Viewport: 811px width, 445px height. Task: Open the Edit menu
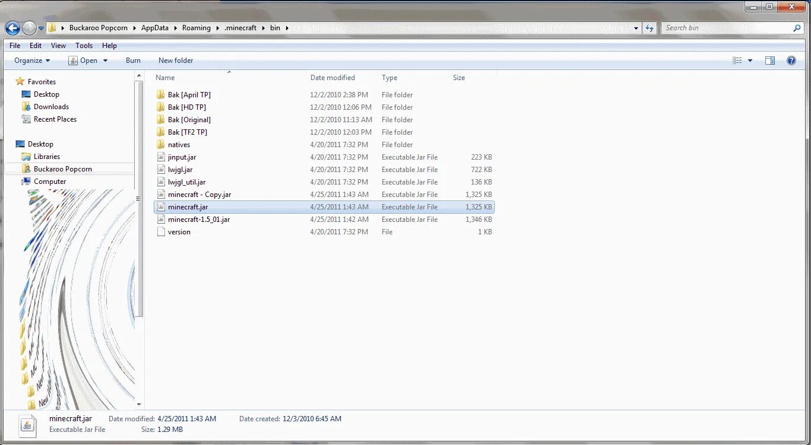36,46
